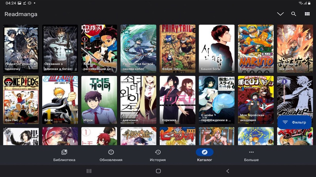316x177 pixels.
Task: Tap the Блич manga cover
Action: tap(60, 100)
